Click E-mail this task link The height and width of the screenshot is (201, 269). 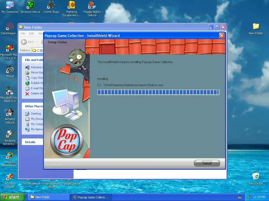(x=37, y=88)
